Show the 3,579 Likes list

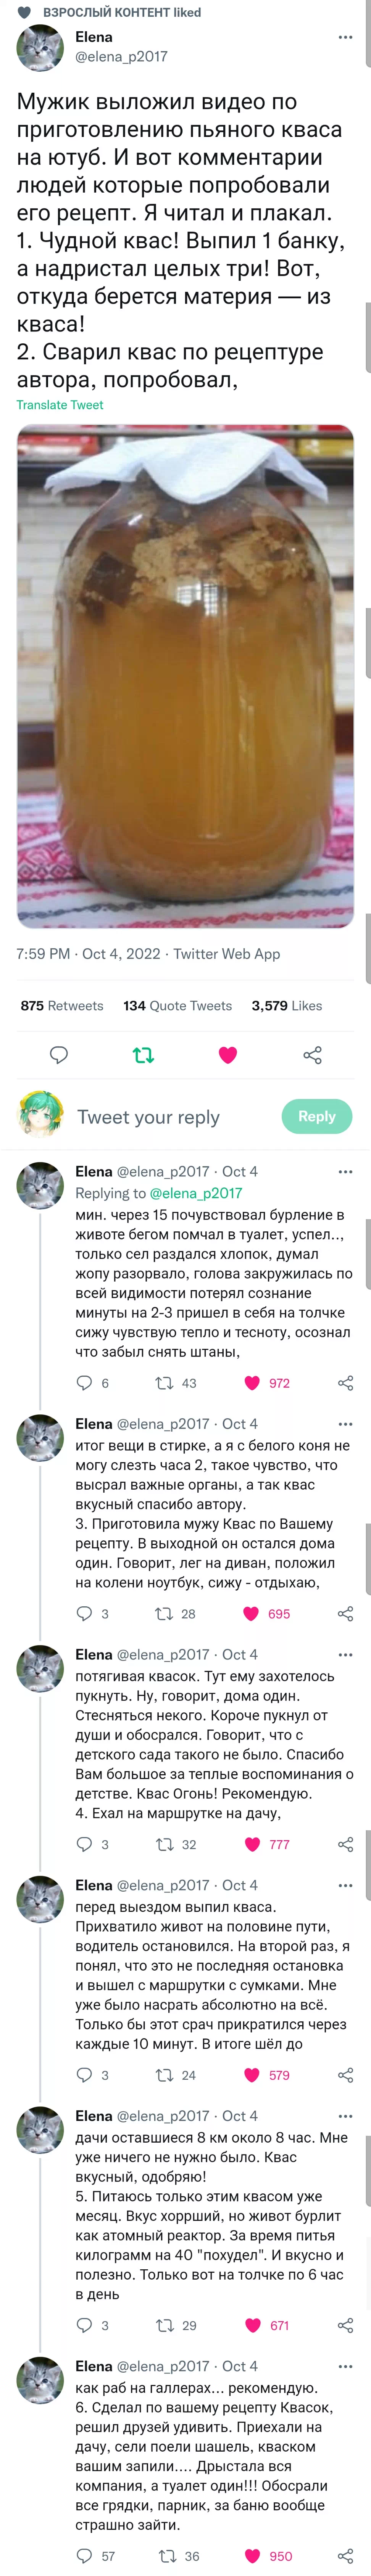point(287,1005)
